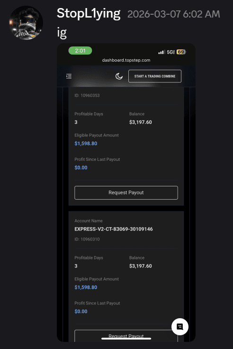This screenshot has height=349, width=233.
Task: Tap the home indicator bar at bottom
Action: (126, 339)
